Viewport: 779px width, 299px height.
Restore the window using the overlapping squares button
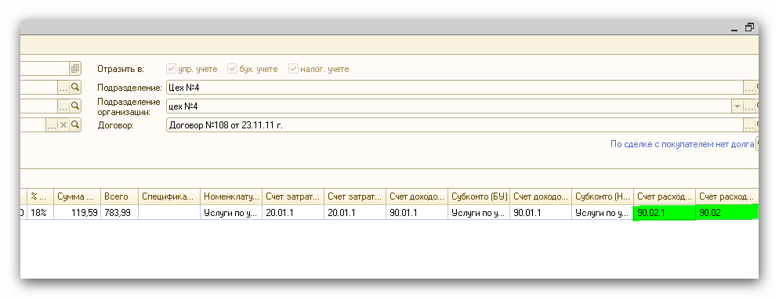pyautogui.click(x=749, y=27)
